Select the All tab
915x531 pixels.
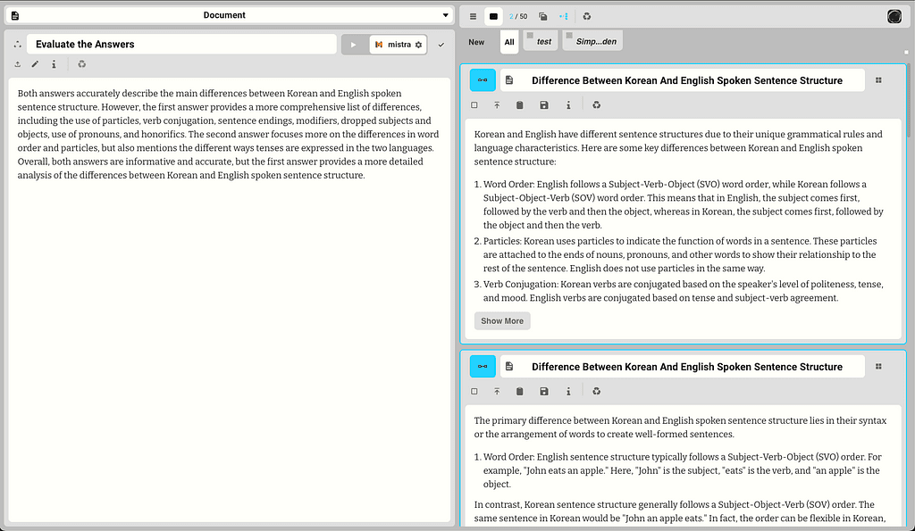pyautogui.click(x=509, y=42)
